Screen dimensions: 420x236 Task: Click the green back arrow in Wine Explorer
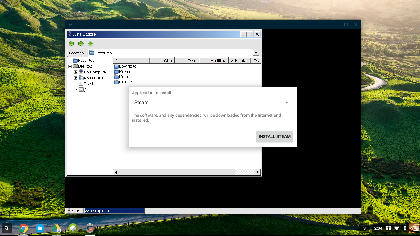tap(71, 43)
